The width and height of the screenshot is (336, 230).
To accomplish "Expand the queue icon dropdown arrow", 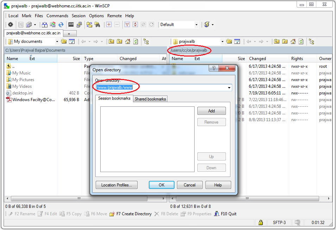I will tap(35, 25).
